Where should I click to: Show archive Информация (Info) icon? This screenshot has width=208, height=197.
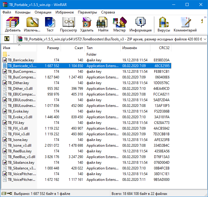click(x=141, y=22)
